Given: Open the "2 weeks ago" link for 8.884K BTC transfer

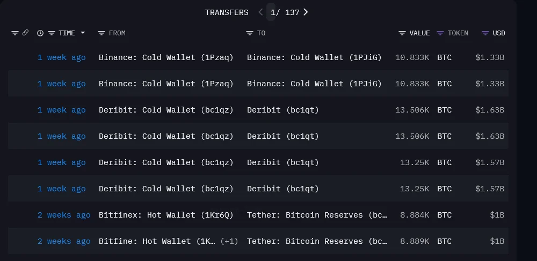Looking at the screenshot, I should tap(64, 215).
